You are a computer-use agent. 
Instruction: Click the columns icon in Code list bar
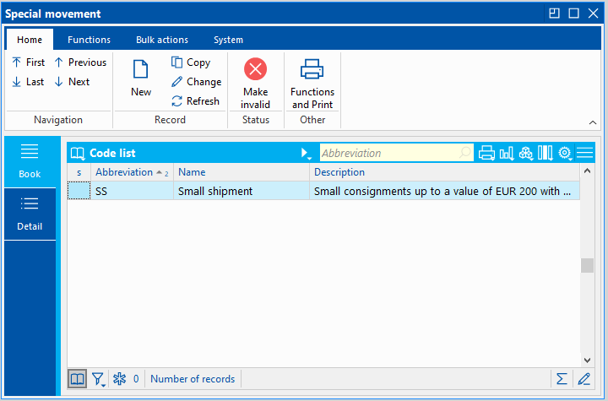point(545,153)
